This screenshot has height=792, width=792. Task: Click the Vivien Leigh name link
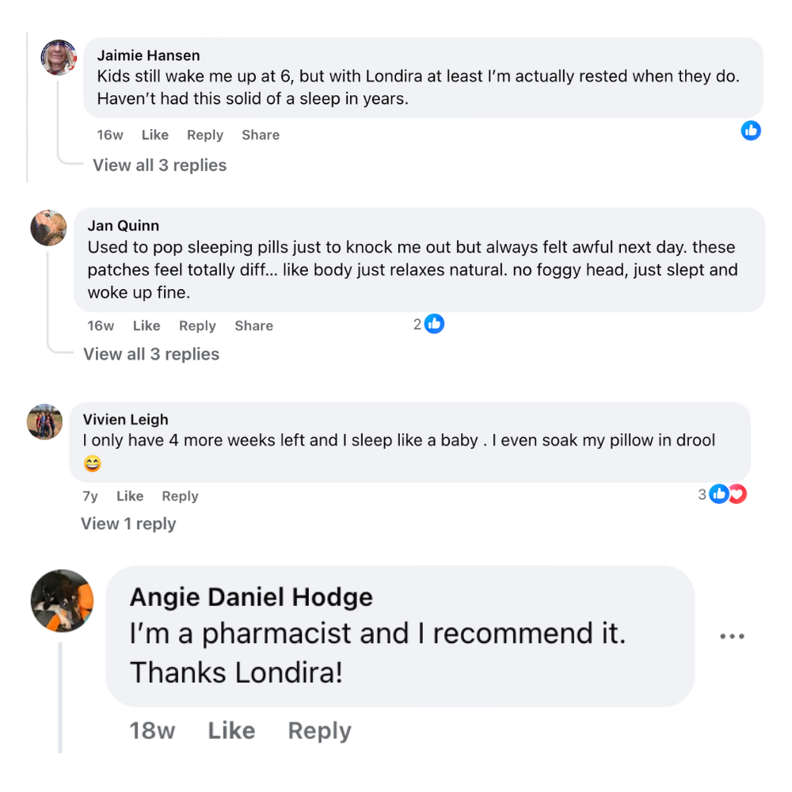[125, 420]
